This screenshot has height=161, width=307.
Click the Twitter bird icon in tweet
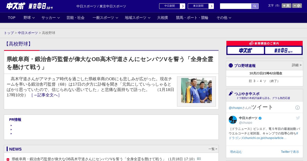pyautogui.click(x=298, y=118)
